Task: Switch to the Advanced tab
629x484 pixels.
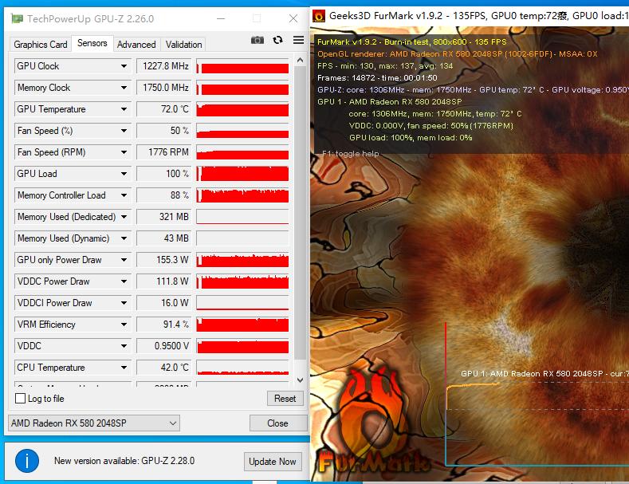Action: 136,44
